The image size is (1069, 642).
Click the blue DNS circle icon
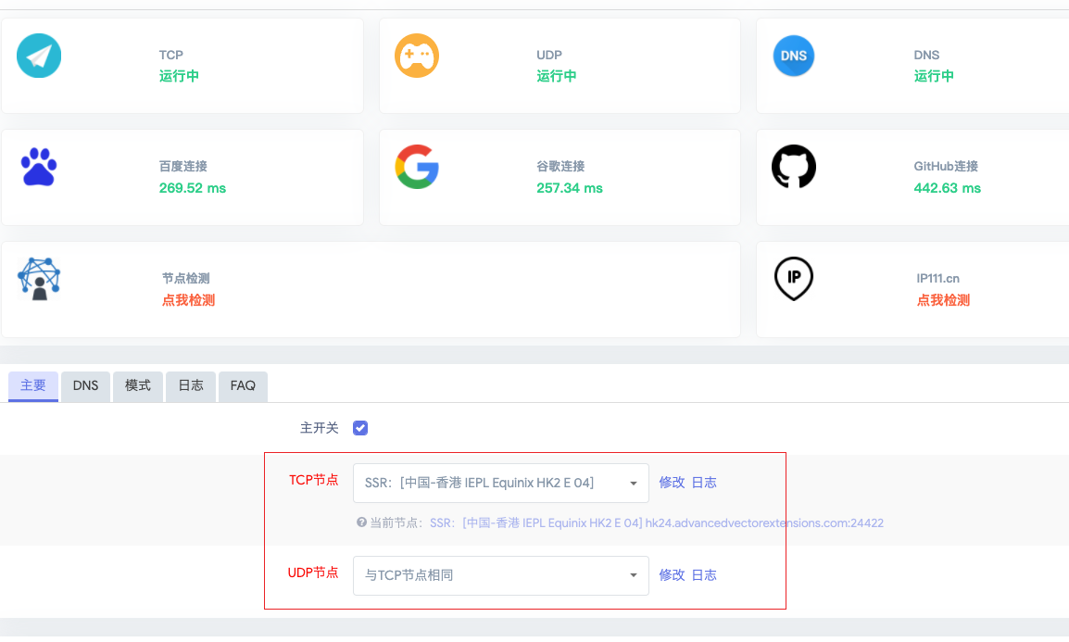tap(794, 56)
